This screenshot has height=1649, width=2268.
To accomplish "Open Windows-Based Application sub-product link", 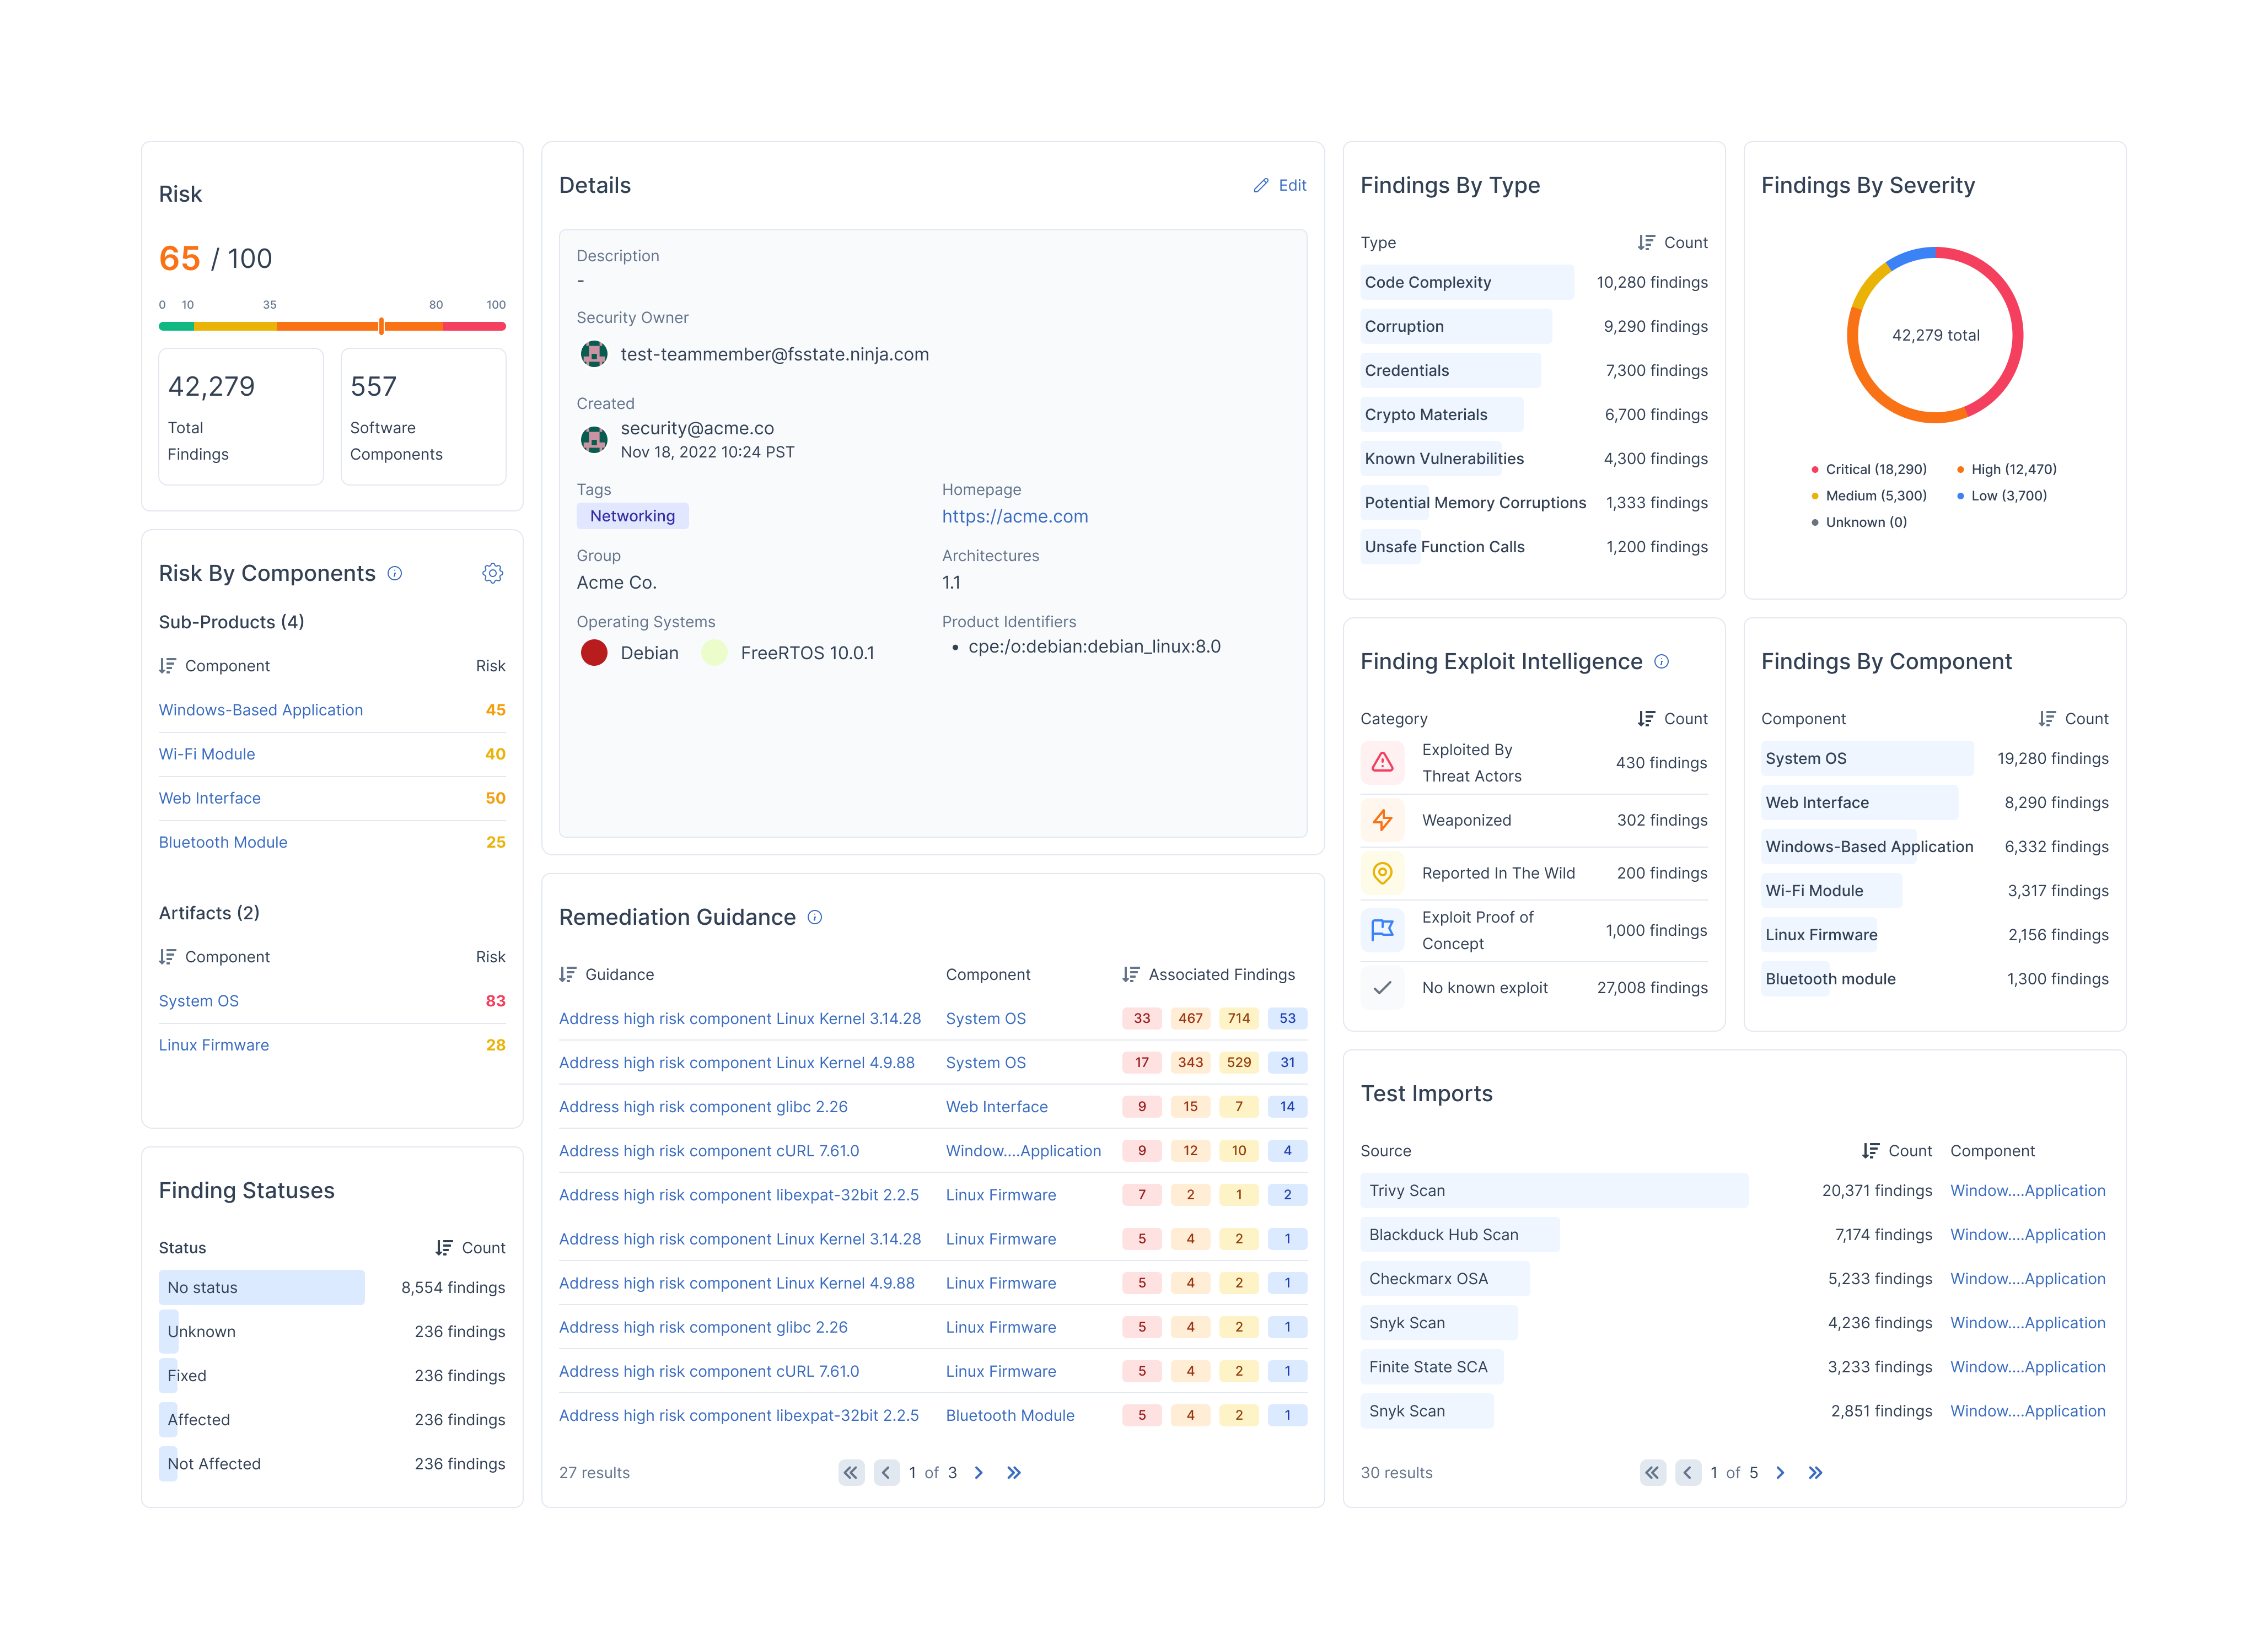I will click(260, 709).
